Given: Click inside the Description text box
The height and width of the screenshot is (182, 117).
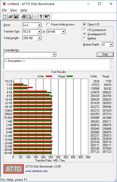Looking at the screenshot, I should pos(57,64).
